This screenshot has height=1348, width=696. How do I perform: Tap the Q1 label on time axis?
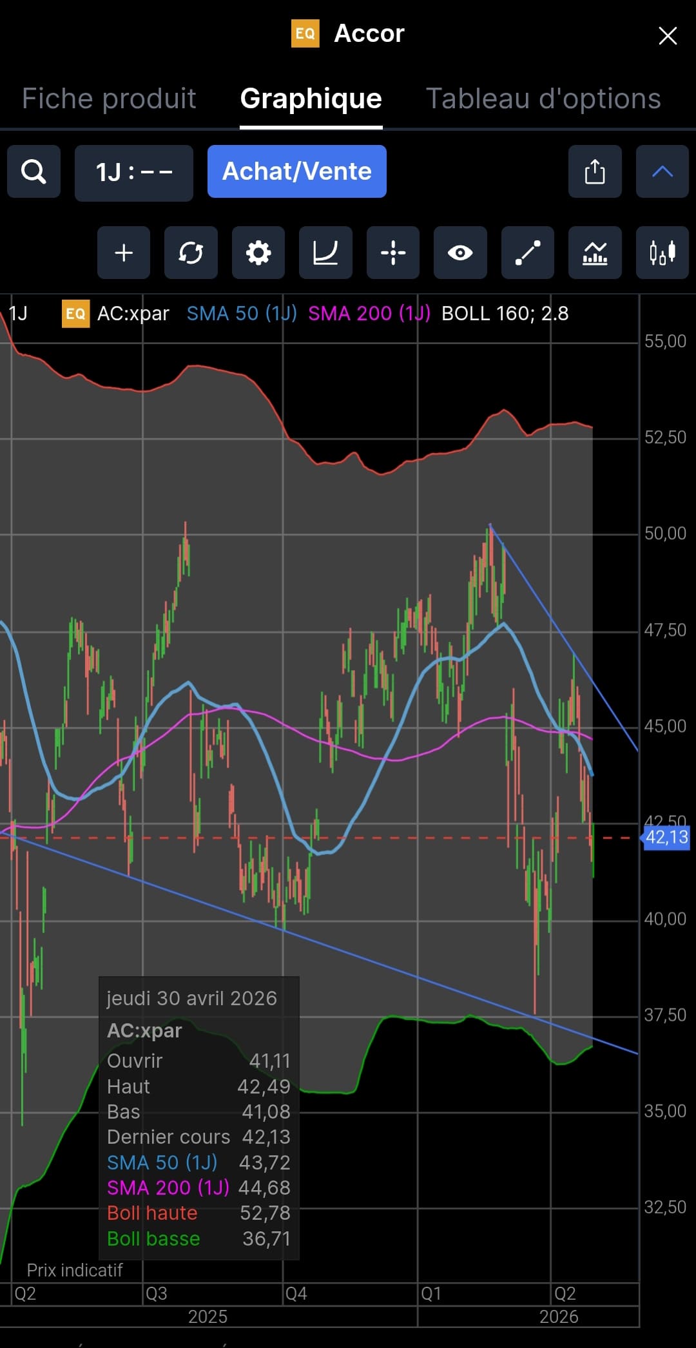coord(431,1293)
